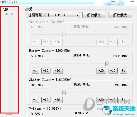The width and height of the screenshot is (137, 117).
Task: Click the GPU (1/1) title text
Action: (x=9, y=2)
